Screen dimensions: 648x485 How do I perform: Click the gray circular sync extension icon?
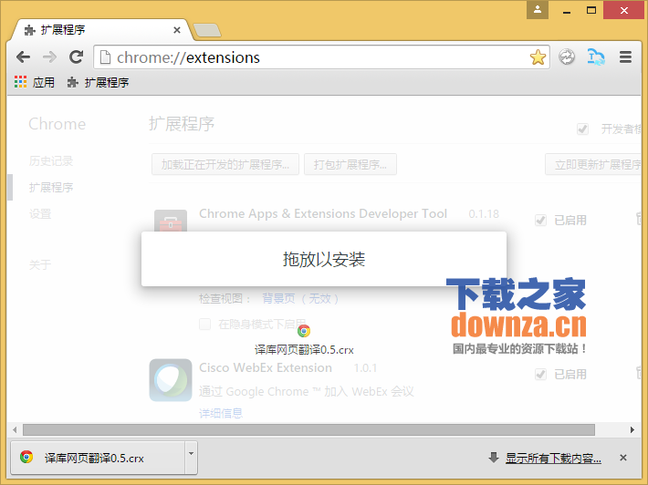click(567, 57)
